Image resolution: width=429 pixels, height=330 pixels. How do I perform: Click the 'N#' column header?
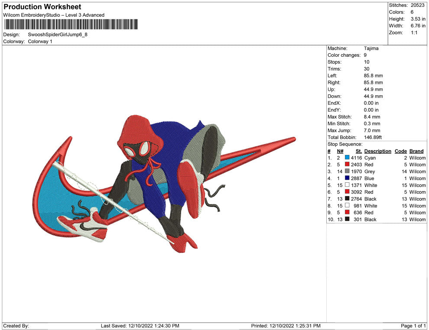[340, 151]
